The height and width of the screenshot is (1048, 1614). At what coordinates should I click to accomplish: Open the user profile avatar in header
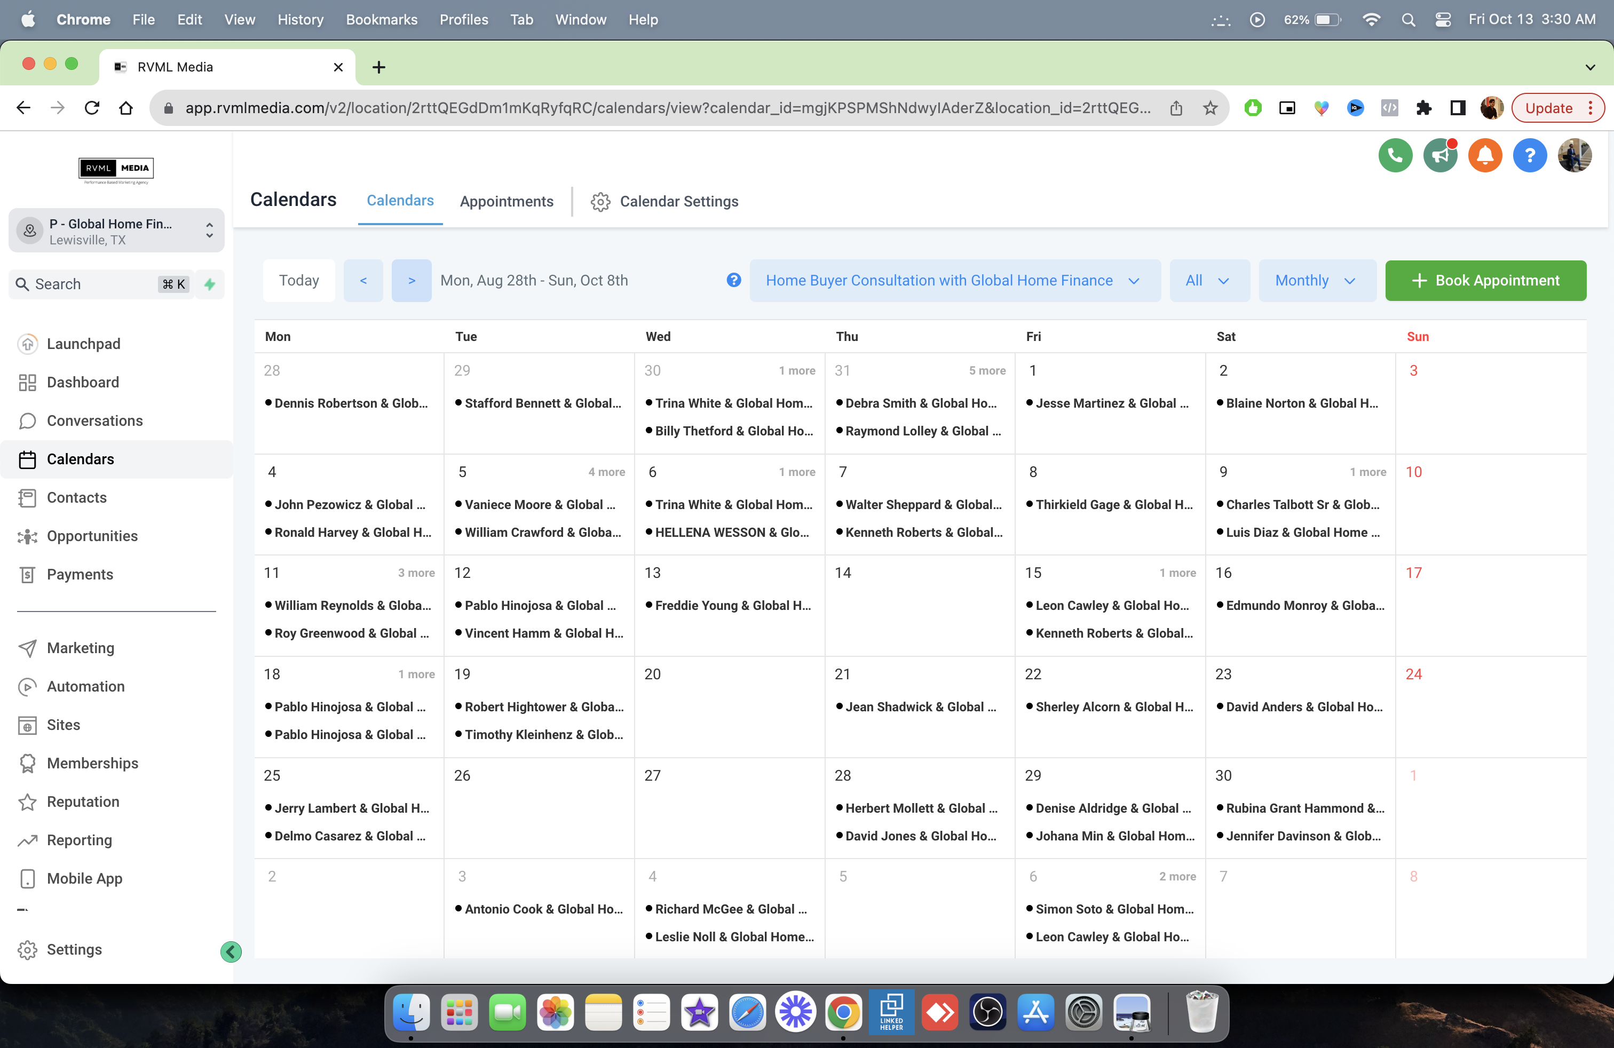click(1575, 156)
